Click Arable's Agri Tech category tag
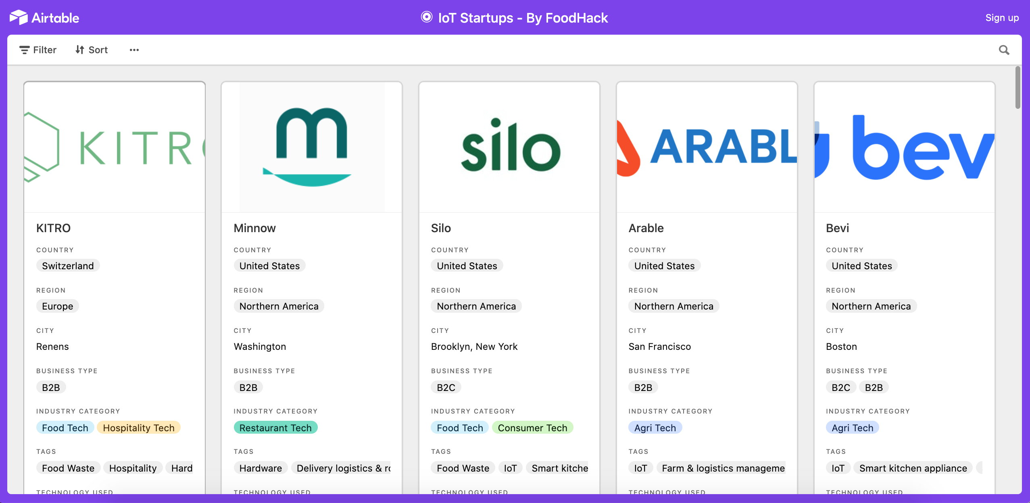Screen dimensions: 1030x503 coord(655,428)
